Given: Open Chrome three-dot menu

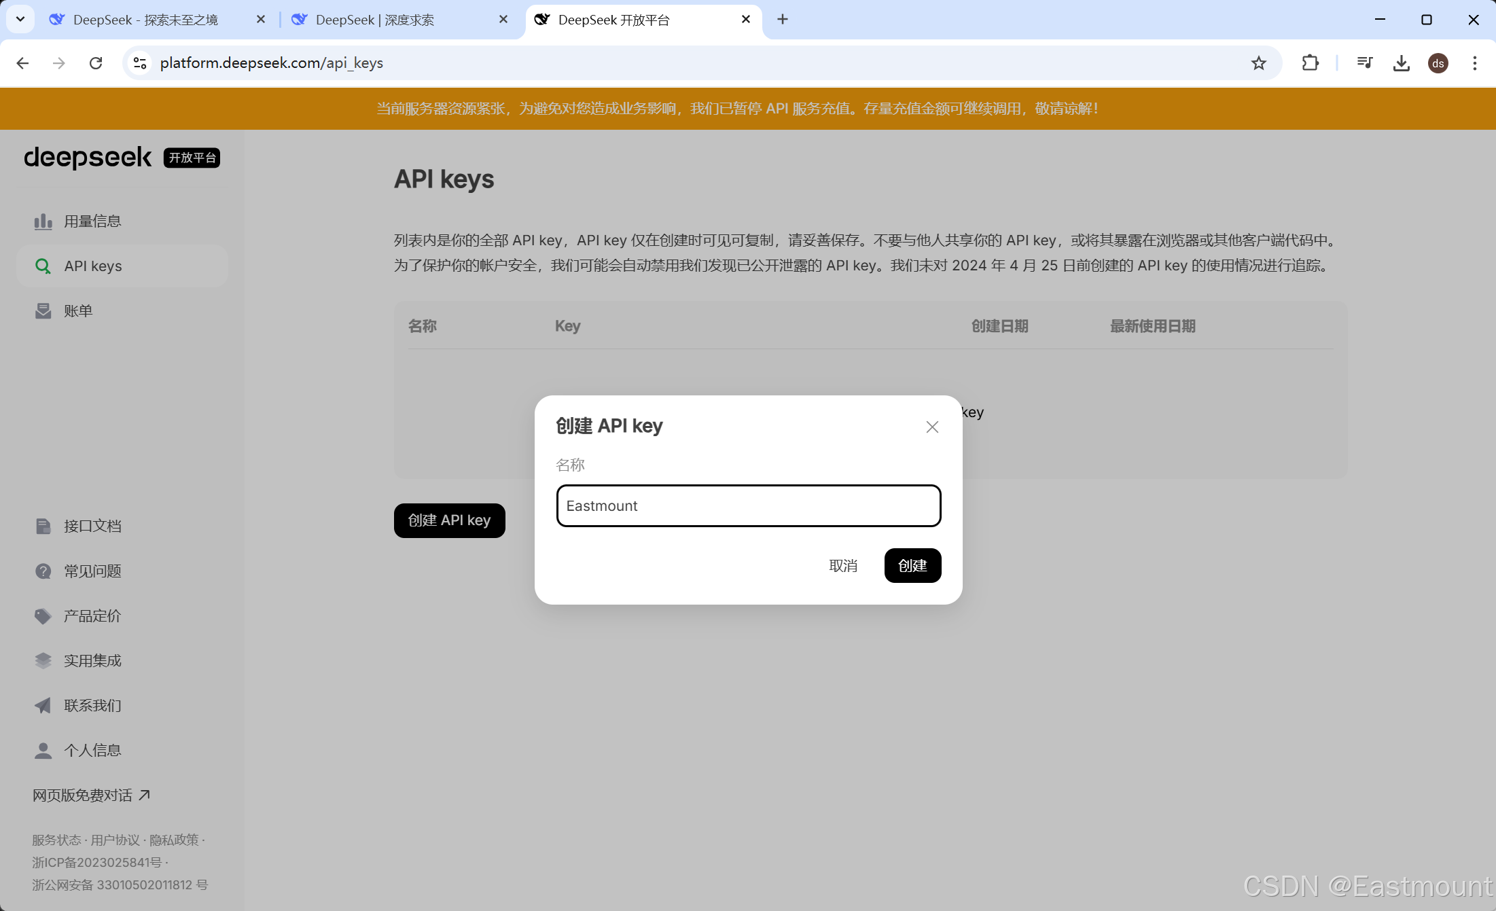Looking at the screenshot, I should [1474, 63].
